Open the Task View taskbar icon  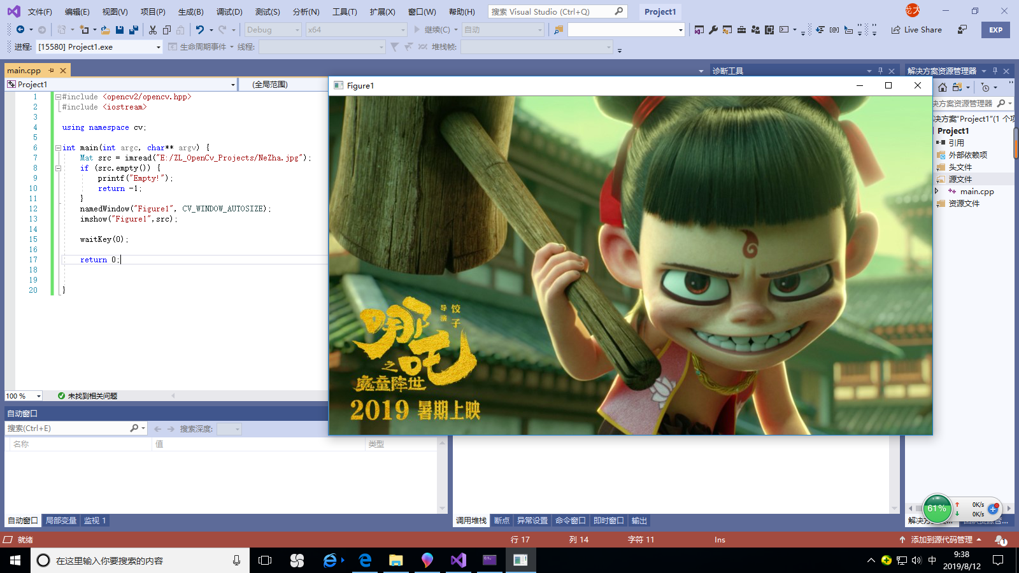click(265, 560)
